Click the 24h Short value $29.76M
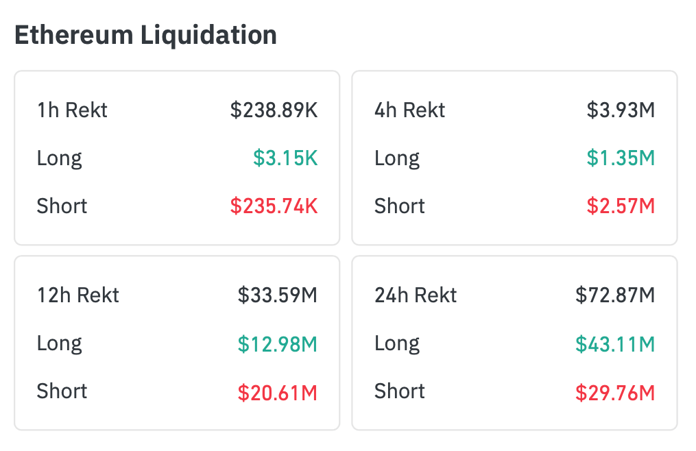Screen dimensions: 696x451 coord(615,393)
